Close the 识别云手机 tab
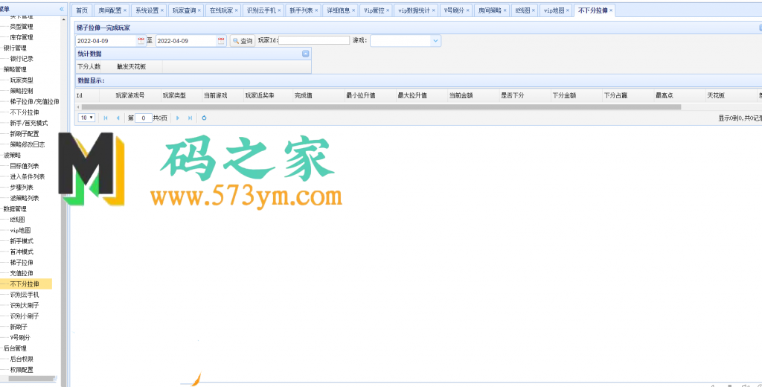Screen dimensions: 762x387 [x=279, y=10]
